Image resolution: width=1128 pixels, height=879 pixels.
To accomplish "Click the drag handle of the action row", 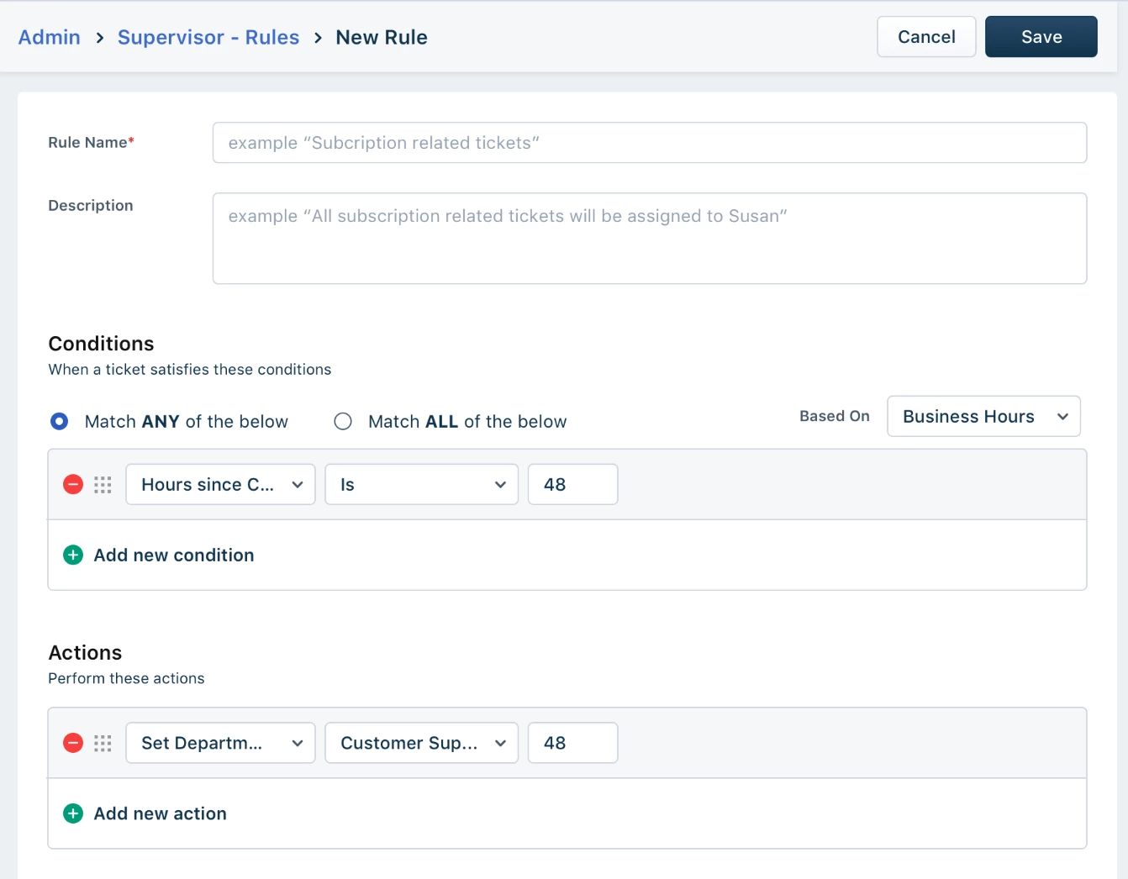I will [103, 744].
